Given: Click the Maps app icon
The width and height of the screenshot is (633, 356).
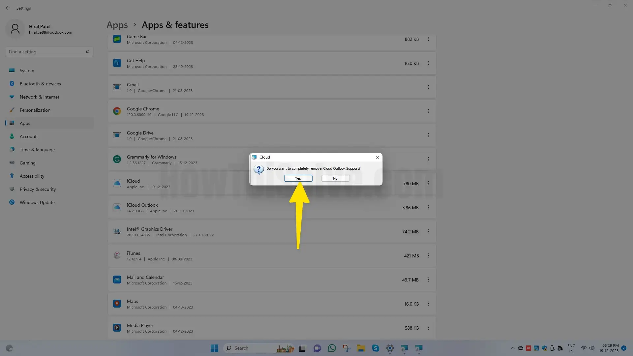Looking at the screenshot, I should (117, 304).
